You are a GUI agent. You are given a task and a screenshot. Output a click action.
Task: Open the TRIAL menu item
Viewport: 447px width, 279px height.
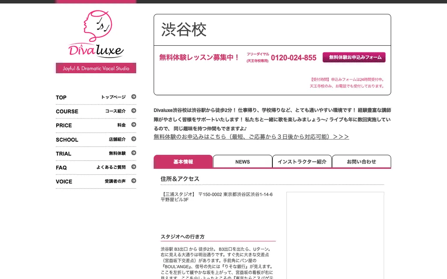coord(96,153)
